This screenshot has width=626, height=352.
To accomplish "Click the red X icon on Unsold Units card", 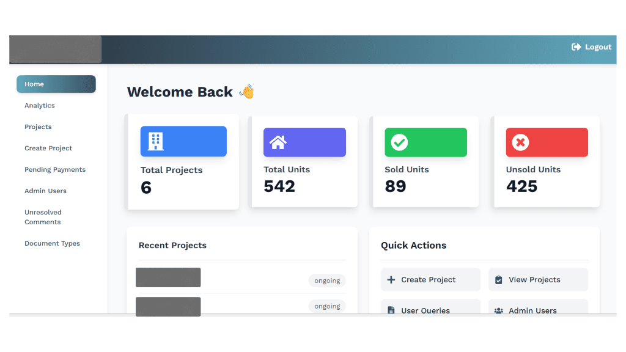I will click(x=520, y=142).
